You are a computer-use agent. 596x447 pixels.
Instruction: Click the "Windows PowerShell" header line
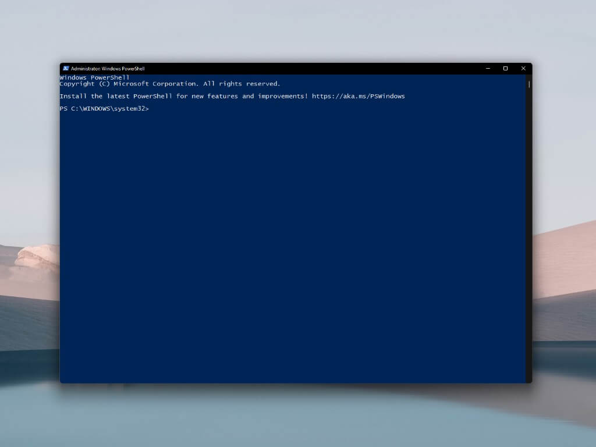click(x=94, y=77)
